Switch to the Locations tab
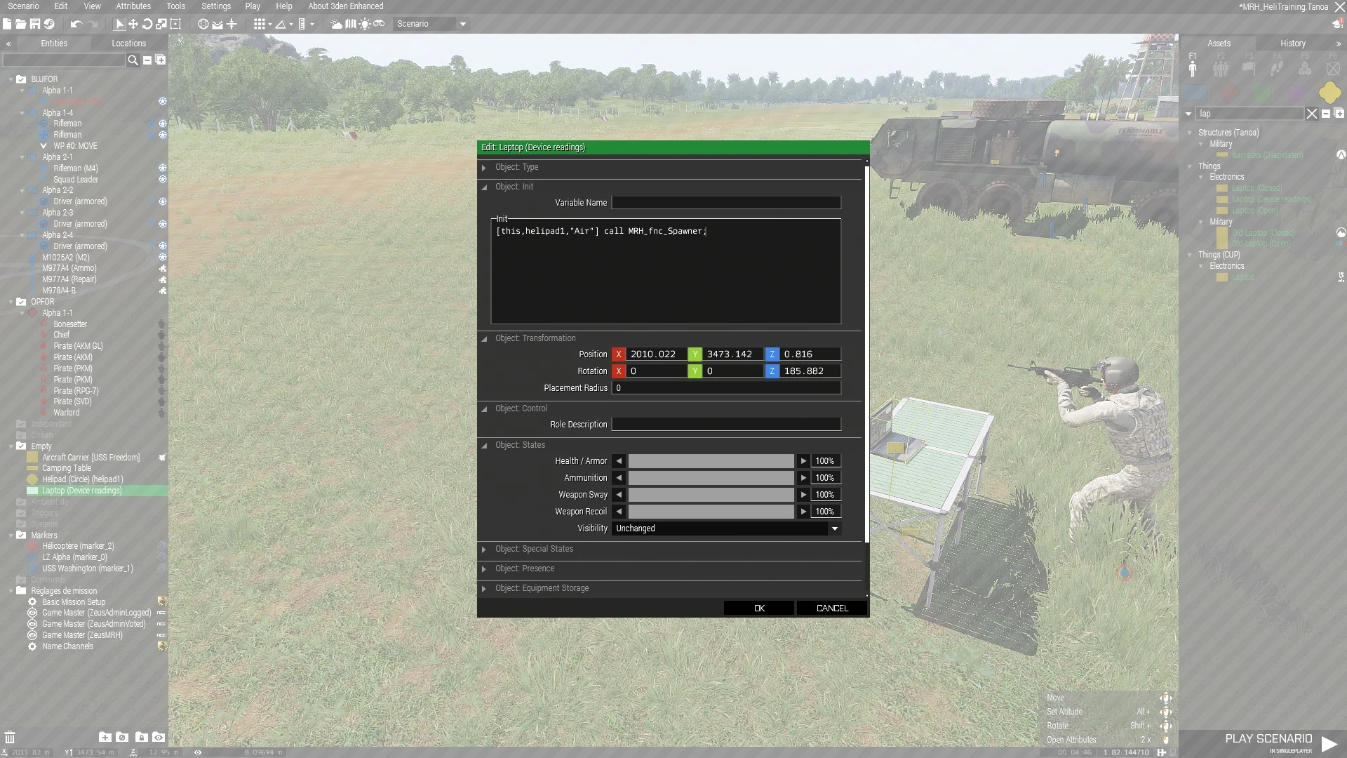This screenshot has width=1347, height=758. tap(128, 44)
